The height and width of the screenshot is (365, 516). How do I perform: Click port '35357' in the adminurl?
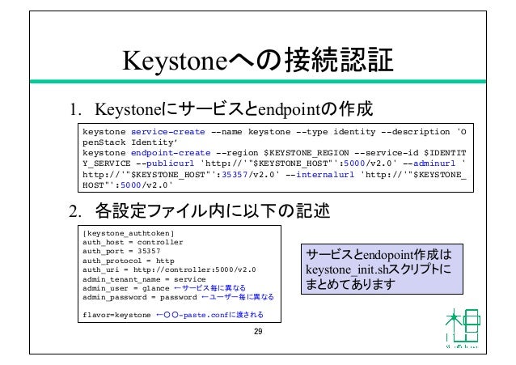[235, 175]
